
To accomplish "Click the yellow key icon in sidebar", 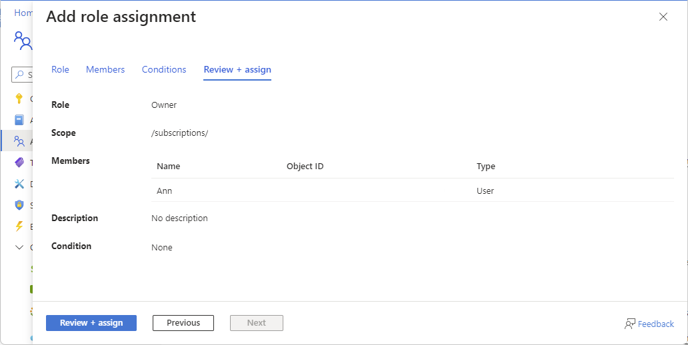I will [19, 99].
